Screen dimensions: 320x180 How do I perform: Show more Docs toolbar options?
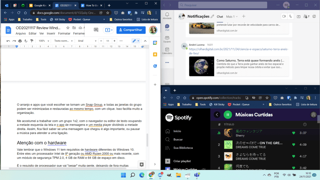coord(121,41)
